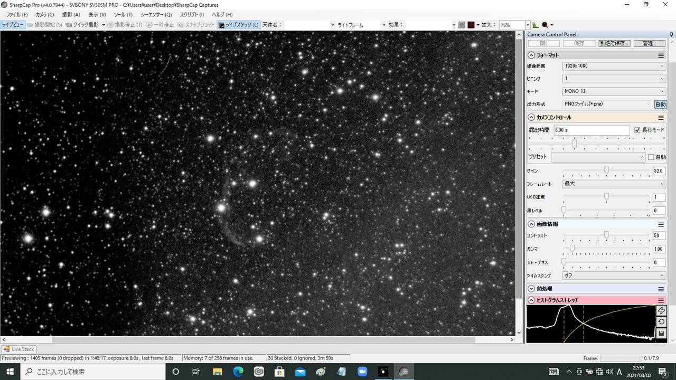Click the red crosshair reticule icon
Viewport: 676px width, 380px height.
[471, 25]
